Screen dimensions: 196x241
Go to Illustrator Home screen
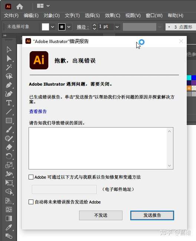pos(20,6)
